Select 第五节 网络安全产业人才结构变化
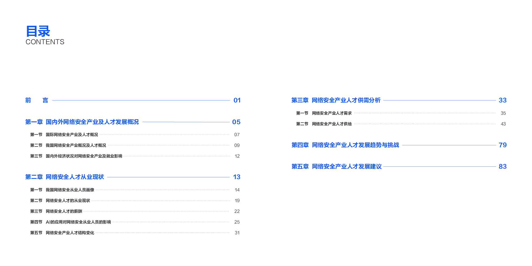Viewport: 532px width, 266px height. tap(62, 233)
